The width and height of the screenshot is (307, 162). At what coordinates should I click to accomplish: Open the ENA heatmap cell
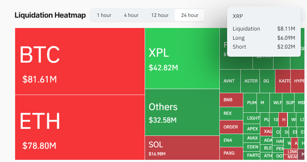[231, 140]
